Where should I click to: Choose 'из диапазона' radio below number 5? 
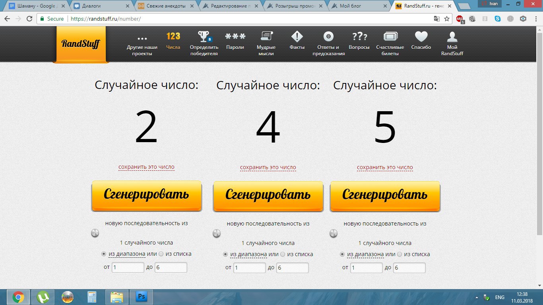[342, 254]
